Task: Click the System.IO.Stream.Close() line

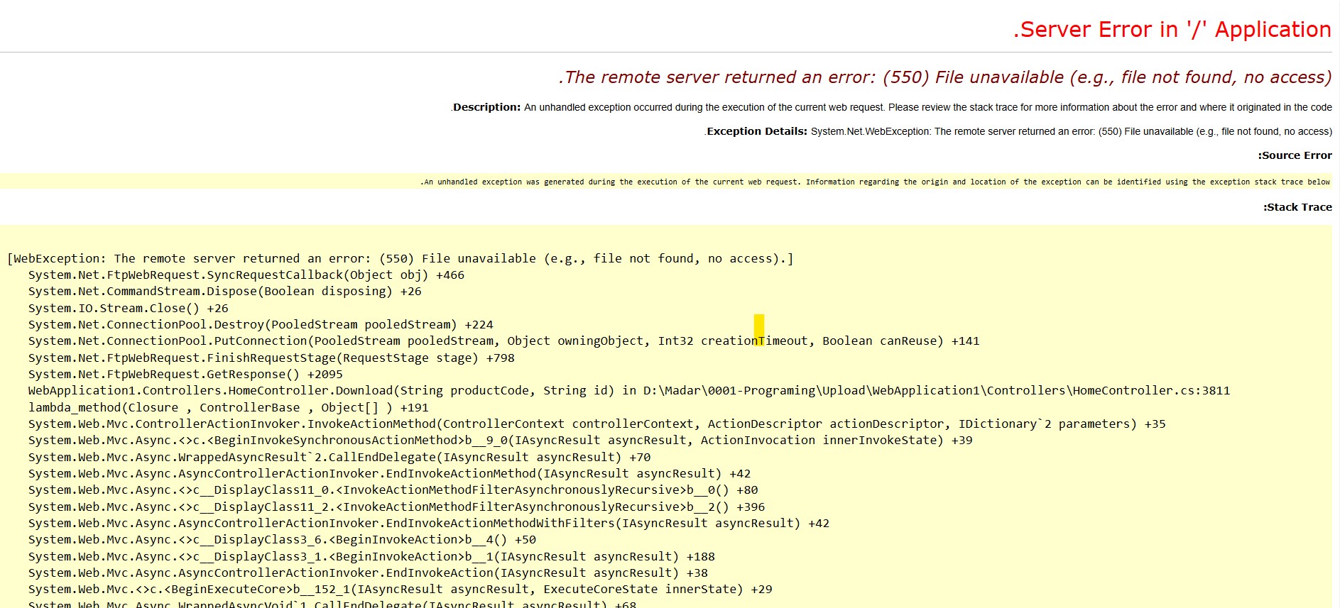Action: tap(128, 309)
